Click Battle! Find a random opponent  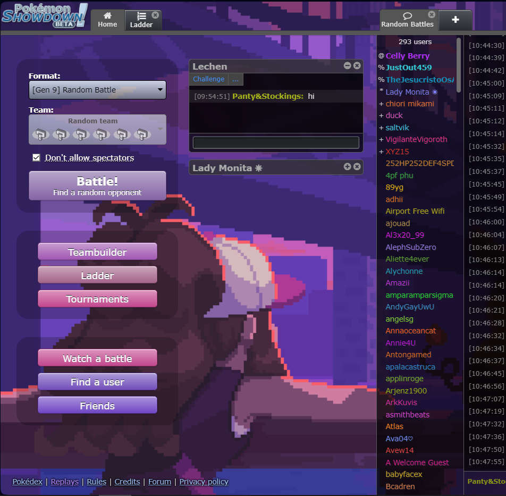tap(97, 186)
